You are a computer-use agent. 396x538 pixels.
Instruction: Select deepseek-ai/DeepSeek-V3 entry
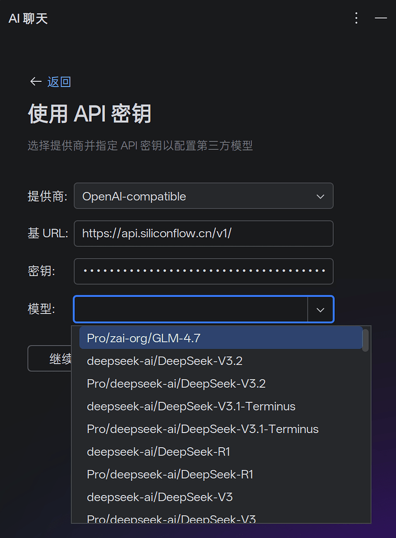(221, 497)
